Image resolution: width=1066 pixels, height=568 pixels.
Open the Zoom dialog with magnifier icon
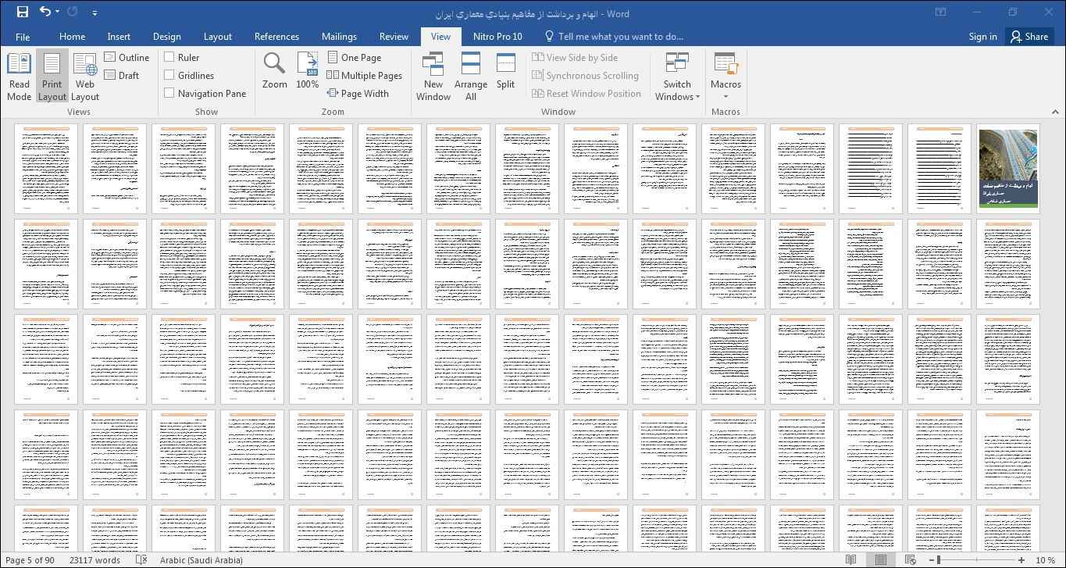pos(274,71)
